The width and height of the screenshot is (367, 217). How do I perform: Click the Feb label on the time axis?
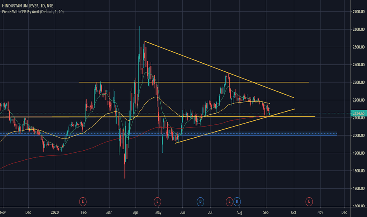[84, 212]
